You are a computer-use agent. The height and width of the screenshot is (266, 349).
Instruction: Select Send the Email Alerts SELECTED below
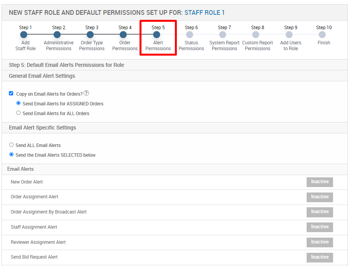click(x=12, y=155)
